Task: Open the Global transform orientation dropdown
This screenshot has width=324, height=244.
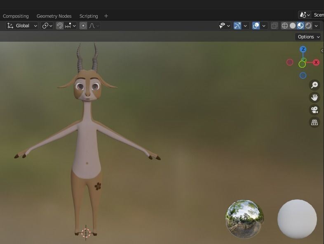Action: pos(22,26)
